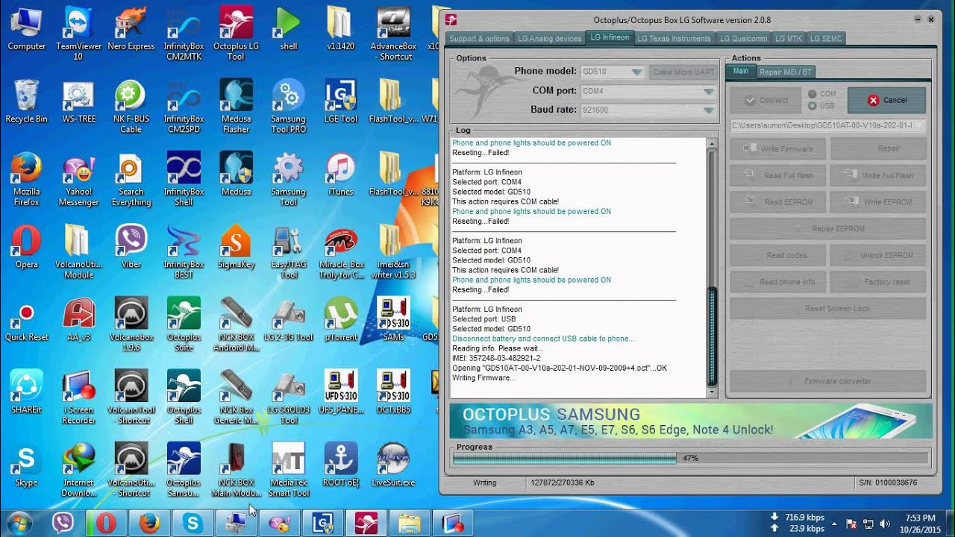Switch to LG Analog devices tab
The image size is (955, 537).
pos(548,39)
